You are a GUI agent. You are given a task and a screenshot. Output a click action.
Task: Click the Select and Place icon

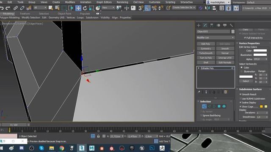tap(98, 8)
